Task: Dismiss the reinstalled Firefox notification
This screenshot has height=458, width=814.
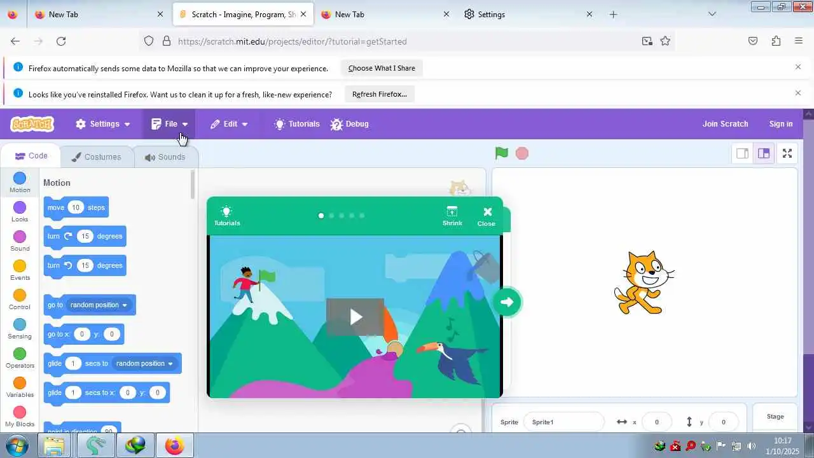Action: click(798, 93)
